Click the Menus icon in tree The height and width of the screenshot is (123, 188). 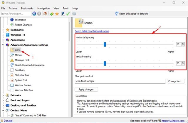[x=12, y=55]
